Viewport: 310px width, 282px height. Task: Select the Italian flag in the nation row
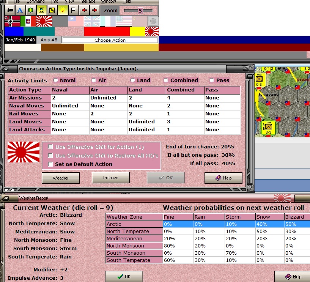pos(28,21)
